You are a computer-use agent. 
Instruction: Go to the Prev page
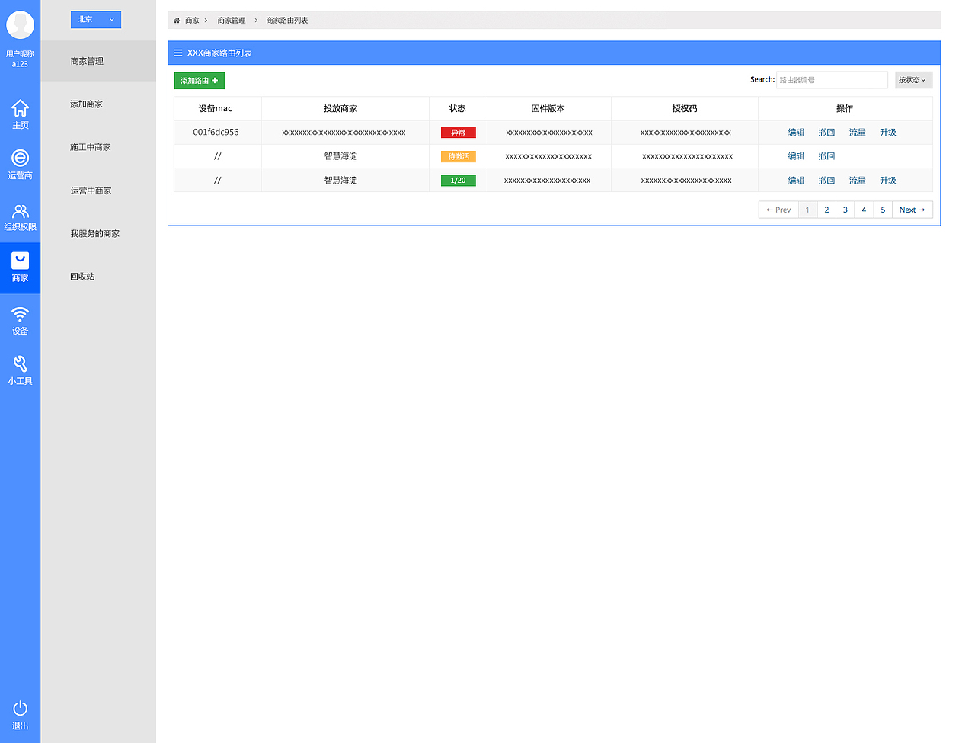778,210
